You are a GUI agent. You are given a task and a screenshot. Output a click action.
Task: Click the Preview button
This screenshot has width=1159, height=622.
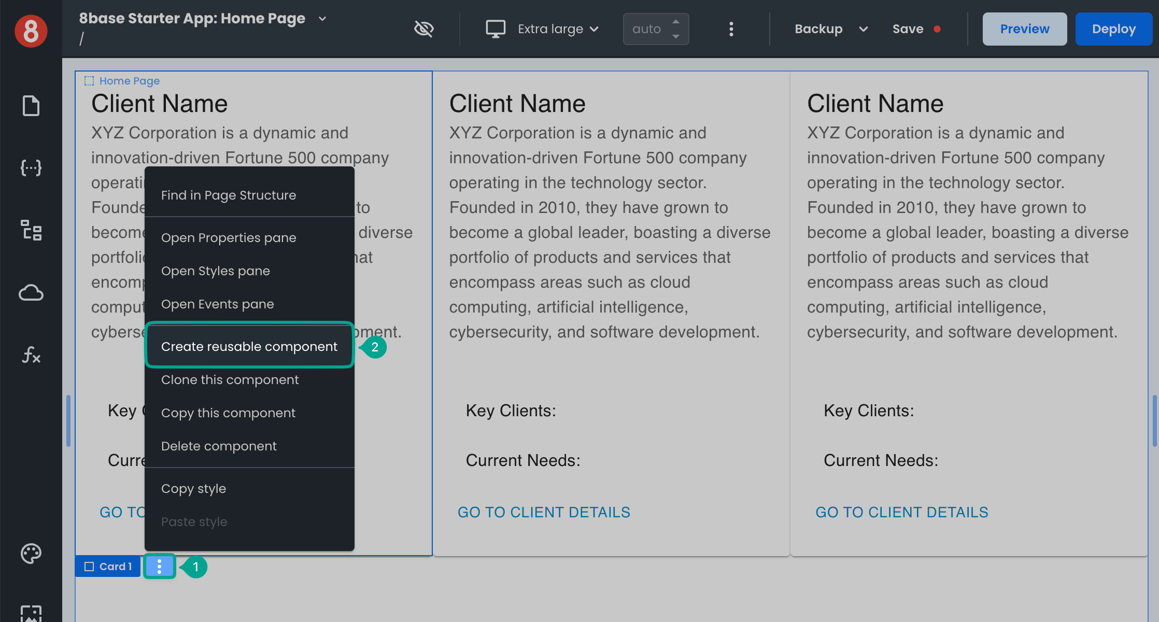click(1025, 29)
